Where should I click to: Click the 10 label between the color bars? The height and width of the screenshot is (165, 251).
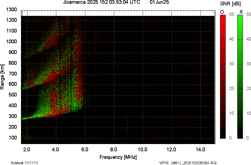pos(232,113)
